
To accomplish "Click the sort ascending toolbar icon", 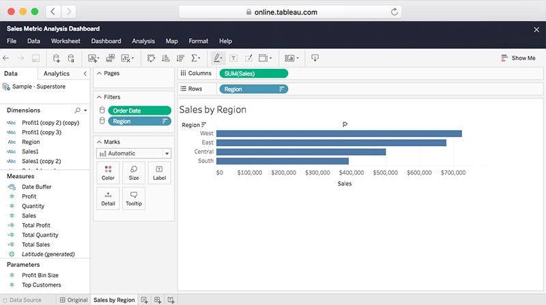I will 165,59.
